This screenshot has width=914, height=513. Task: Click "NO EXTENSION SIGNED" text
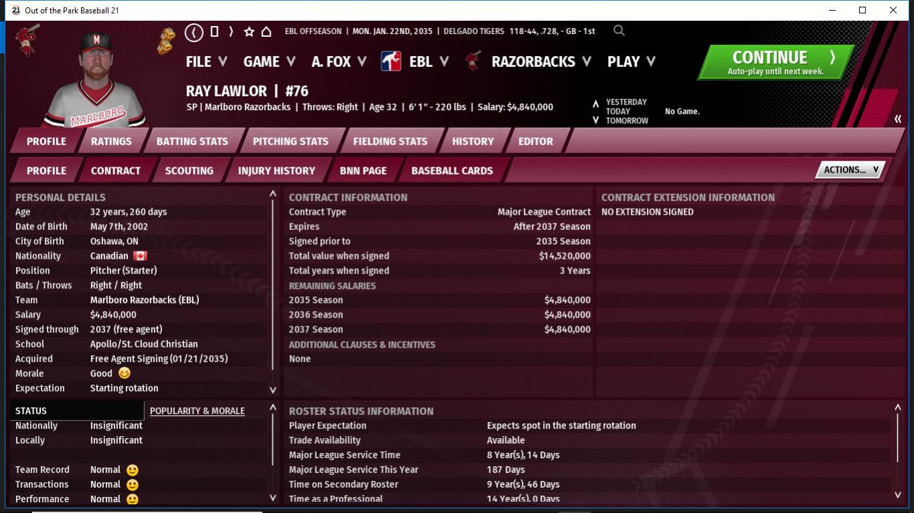point(648,211)
